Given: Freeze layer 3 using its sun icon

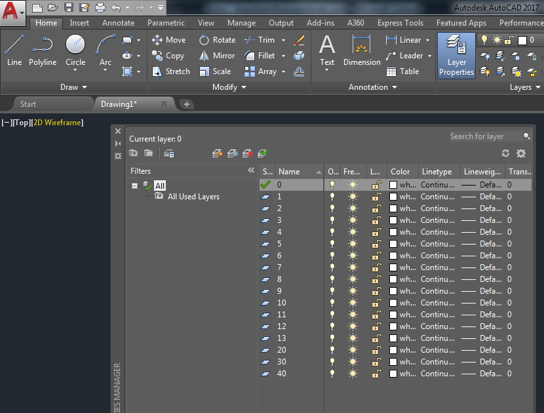Looking at the screenshot, I should [x=352, y=220].
